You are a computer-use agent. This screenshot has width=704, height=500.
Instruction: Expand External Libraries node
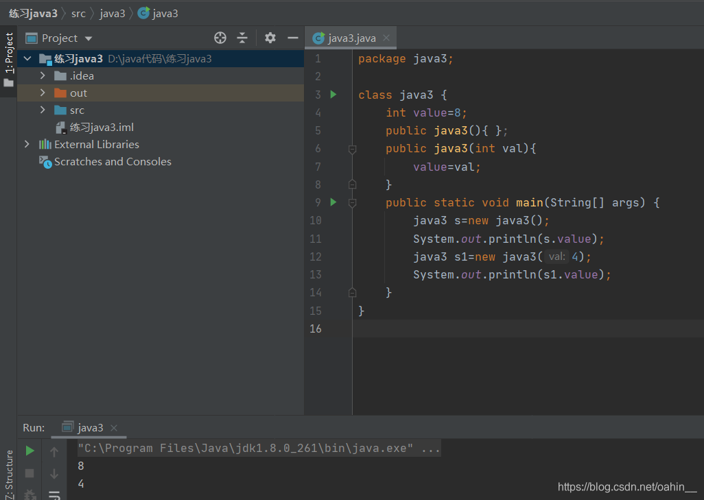[x=27, y=144]
